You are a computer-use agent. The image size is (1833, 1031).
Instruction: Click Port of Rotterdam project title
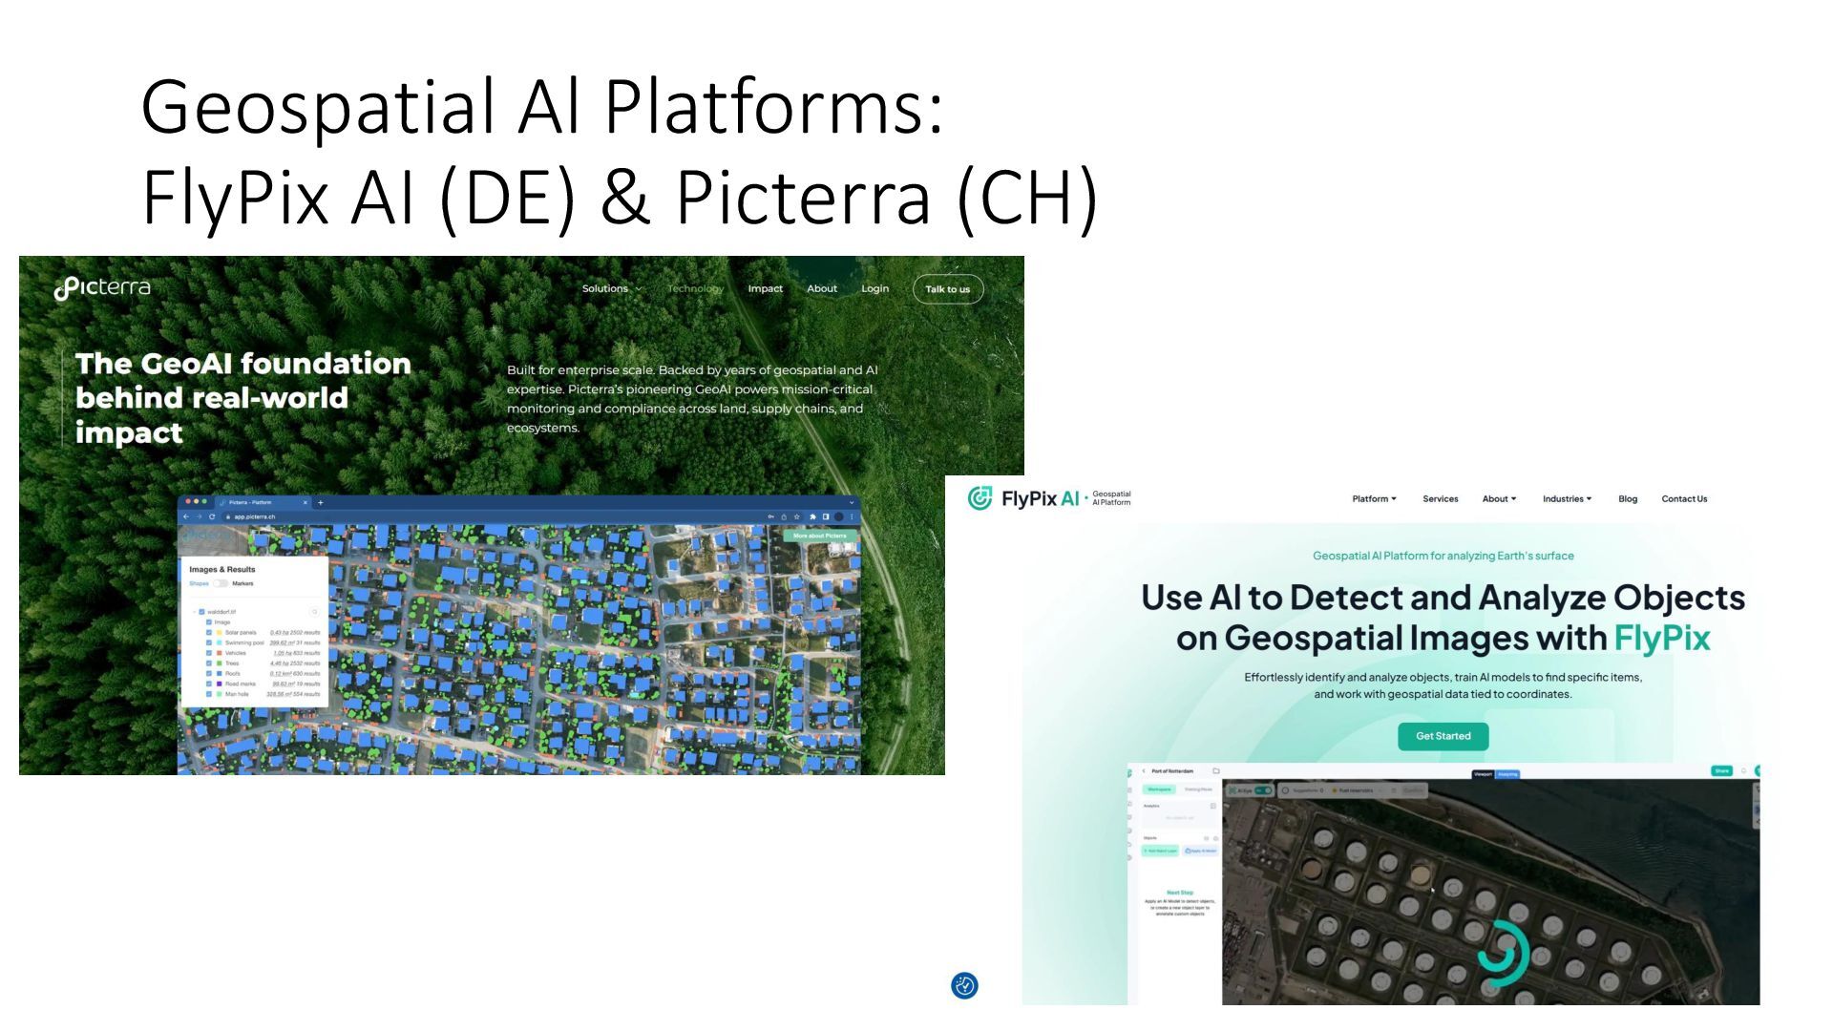(x=1172, y=771)
